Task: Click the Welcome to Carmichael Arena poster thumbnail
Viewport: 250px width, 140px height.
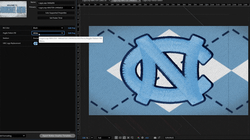Action: pos(13,9)
